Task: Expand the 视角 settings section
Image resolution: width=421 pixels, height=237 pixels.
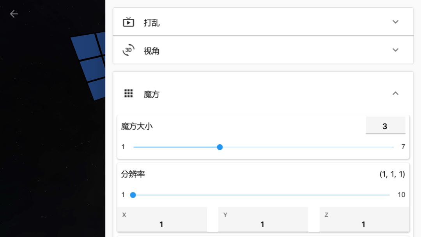Action: point(395,50)
